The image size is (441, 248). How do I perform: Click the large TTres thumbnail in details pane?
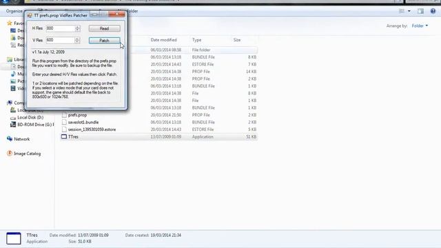point(14,238)
